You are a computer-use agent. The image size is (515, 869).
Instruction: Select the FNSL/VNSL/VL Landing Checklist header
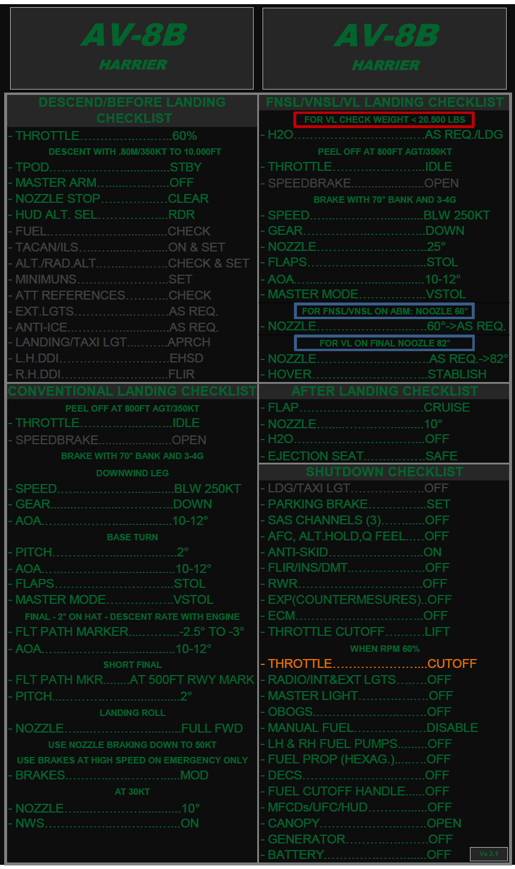click(384, 102)
